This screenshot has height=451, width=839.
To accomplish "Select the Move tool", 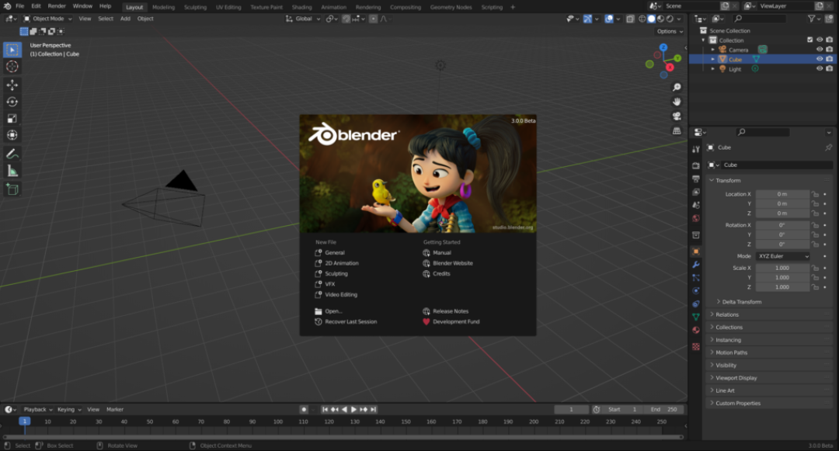I will 12,85.
